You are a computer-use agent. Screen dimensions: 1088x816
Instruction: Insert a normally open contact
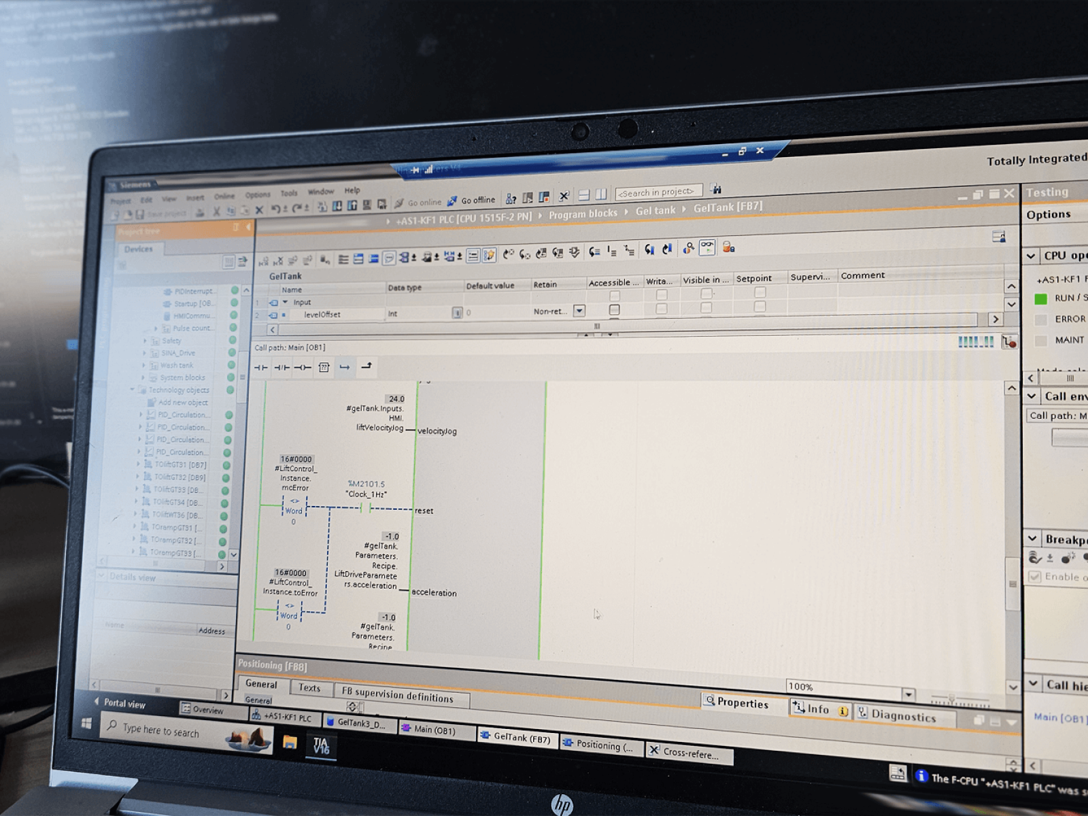[x=261, y=367]
